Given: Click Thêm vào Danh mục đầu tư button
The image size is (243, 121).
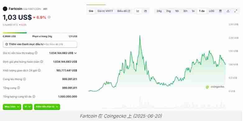Looking at the screenshot, I should tap(40, 44).
